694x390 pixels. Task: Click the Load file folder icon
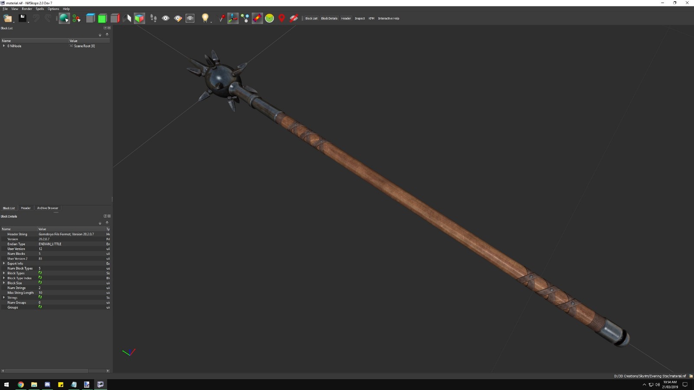pos(7,18)
